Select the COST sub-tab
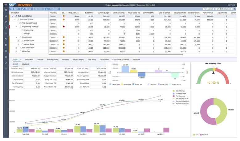This screenshot has width=240, height=141. coord(15,64)
